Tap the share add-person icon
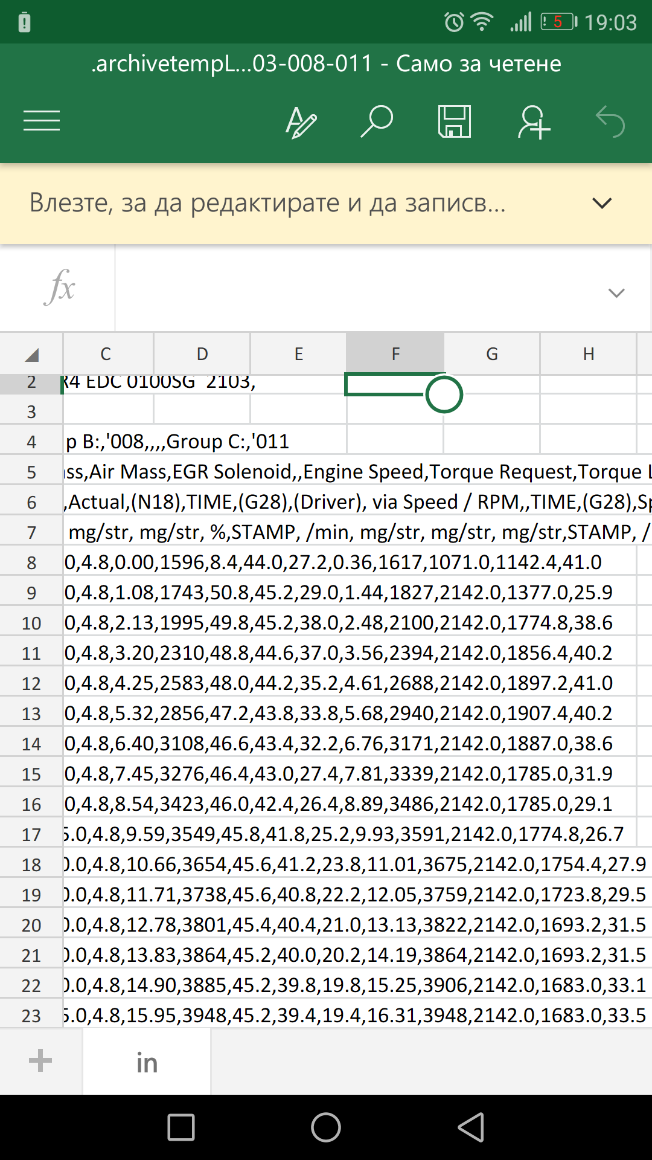 [533, 122]
